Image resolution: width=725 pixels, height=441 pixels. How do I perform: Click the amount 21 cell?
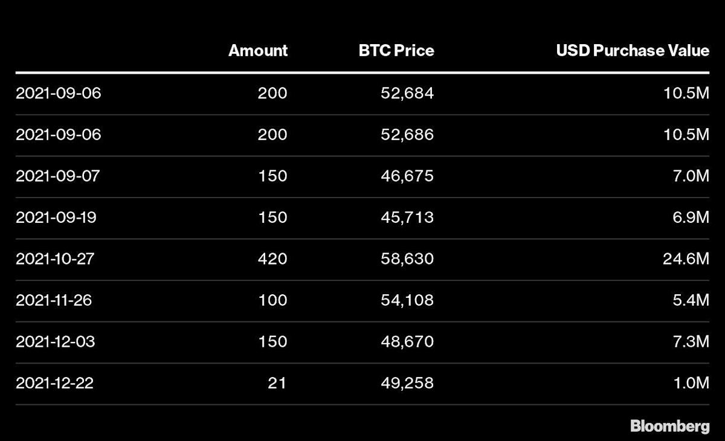click(277, 383)
